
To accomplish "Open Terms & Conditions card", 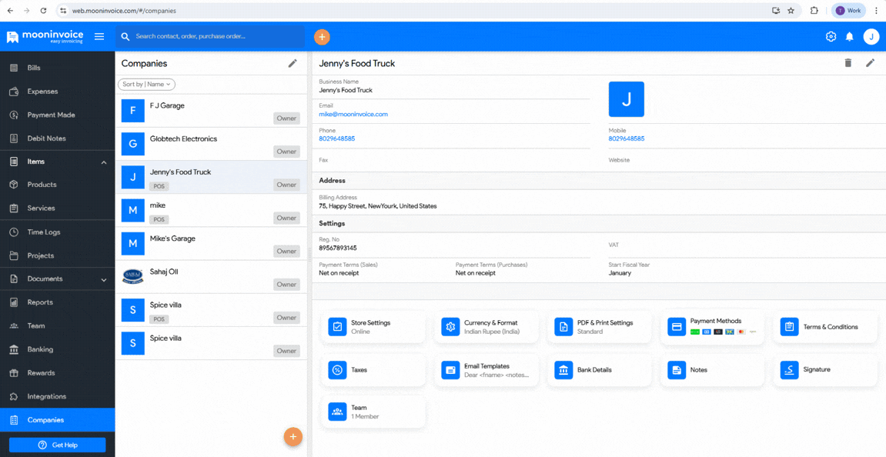I will tap(825, 326).
